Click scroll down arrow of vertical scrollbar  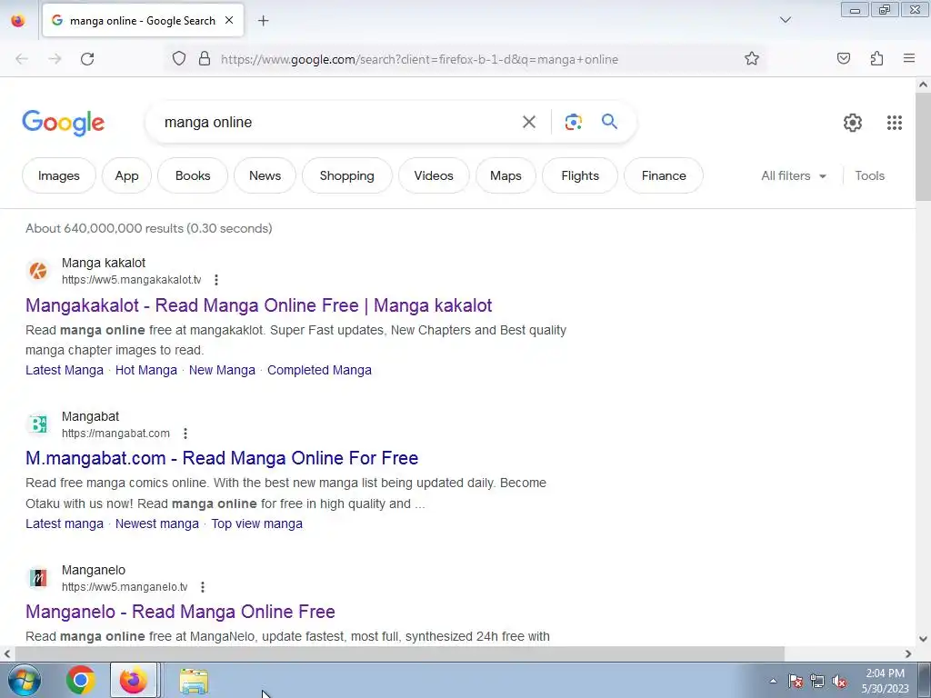(923, 639)
